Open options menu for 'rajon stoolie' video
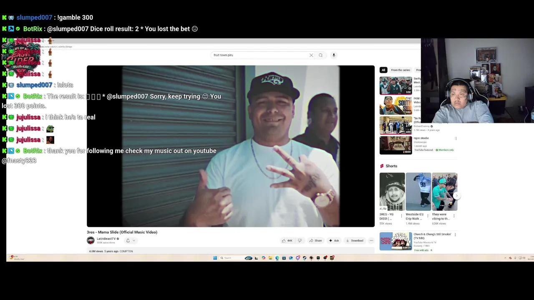534x300 pixels. pyautogui.click(x=456, y=138)
